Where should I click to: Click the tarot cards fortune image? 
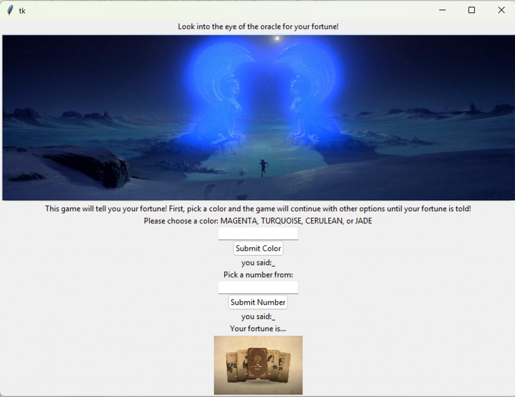pos(258,365)
